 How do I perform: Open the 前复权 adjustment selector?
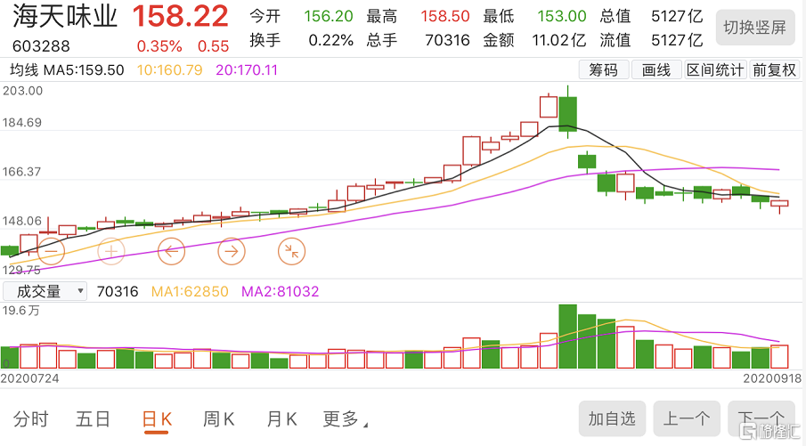pyautogui.click(x=773, y=70)
